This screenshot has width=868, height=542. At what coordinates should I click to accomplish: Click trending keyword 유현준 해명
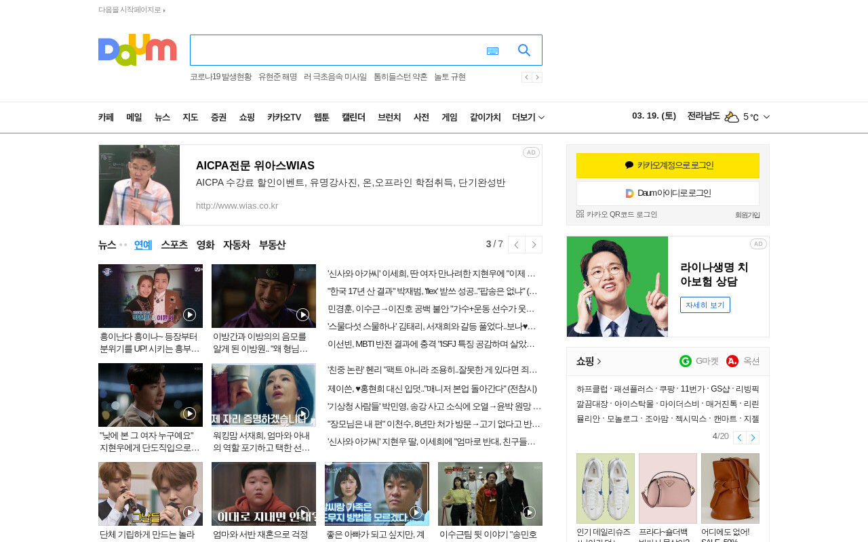pos(277,77)
